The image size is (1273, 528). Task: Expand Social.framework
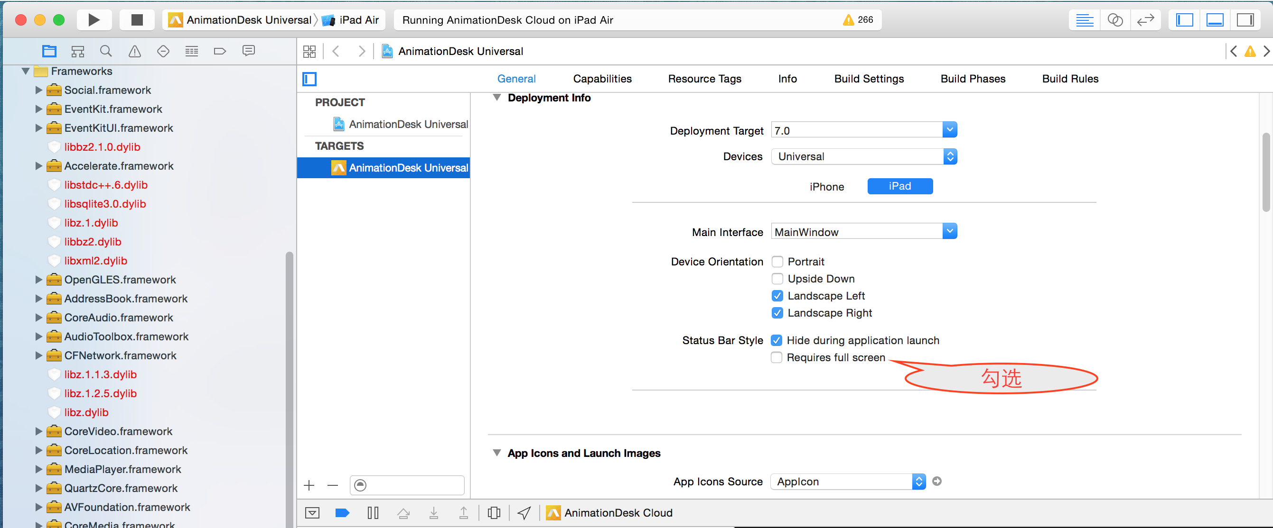pos(38,91)
